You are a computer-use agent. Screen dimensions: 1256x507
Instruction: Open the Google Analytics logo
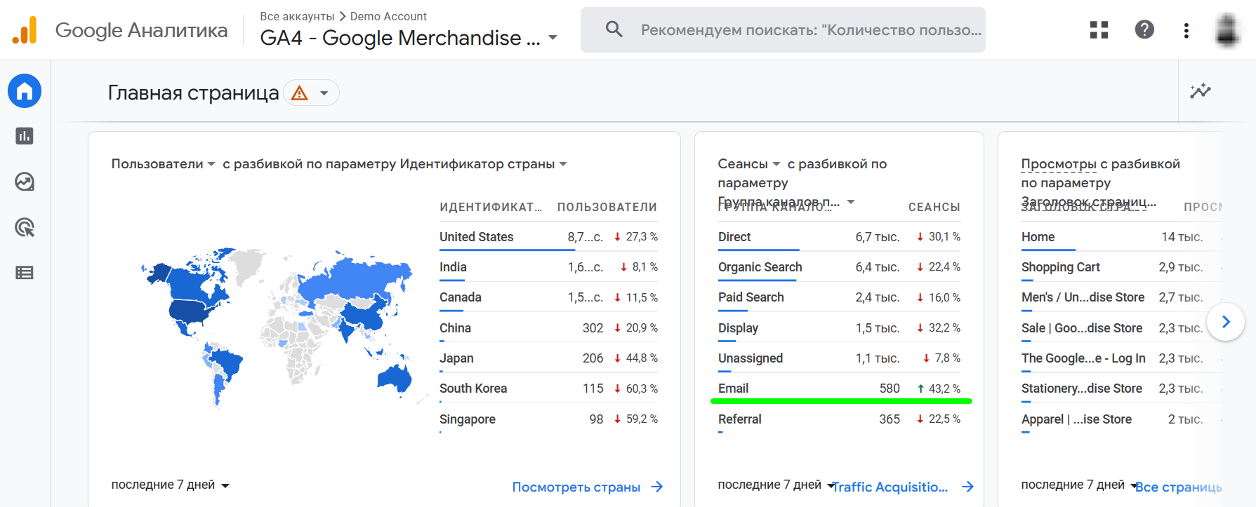tap(25, 30)
